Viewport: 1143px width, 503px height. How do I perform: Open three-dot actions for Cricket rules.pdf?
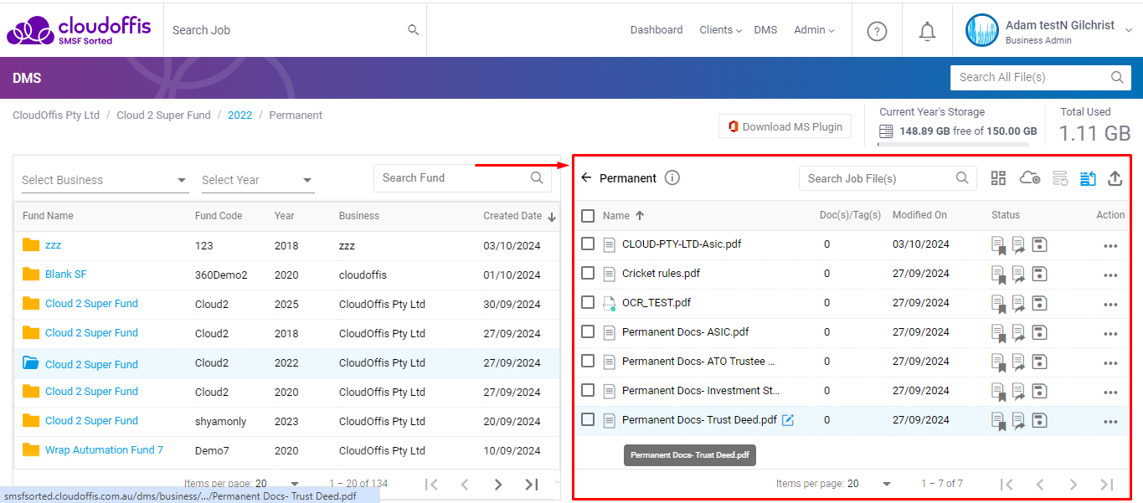pos(1110,275)
